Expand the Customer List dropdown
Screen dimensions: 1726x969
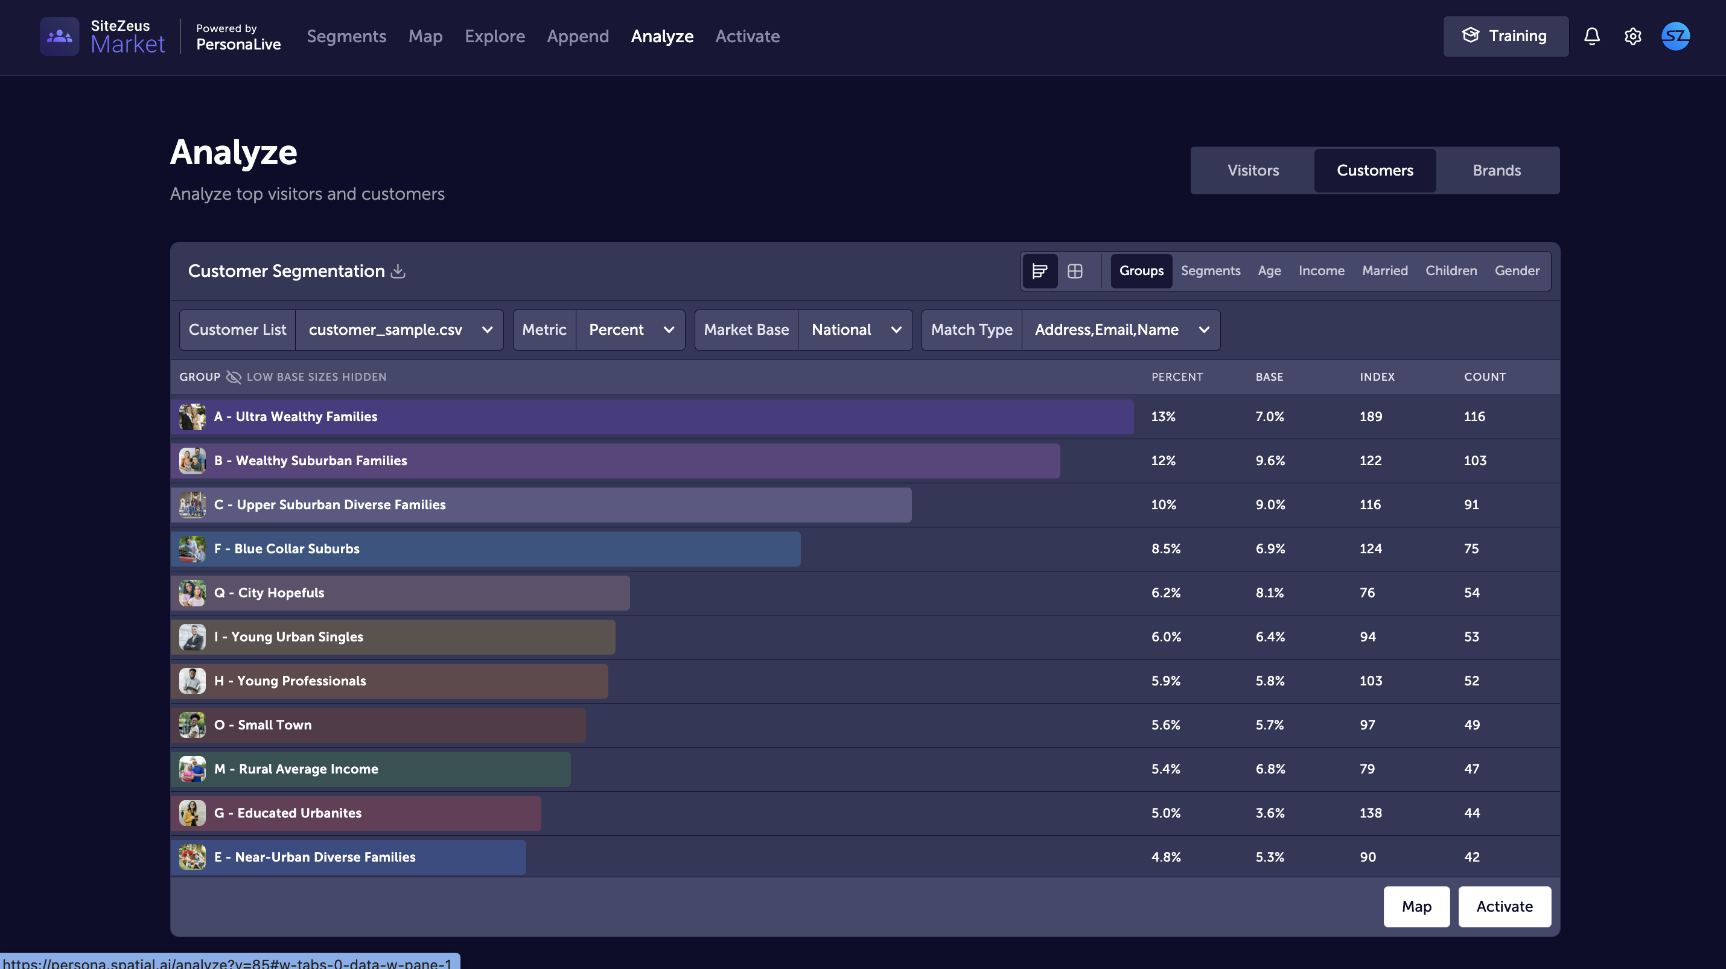coord(400,329)
